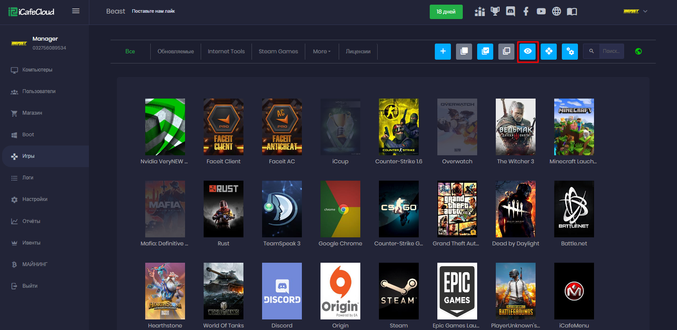Open the Steam tile
Image resolution: width=677 pixels, height=330 pixels.
click(x=399, y=291)
